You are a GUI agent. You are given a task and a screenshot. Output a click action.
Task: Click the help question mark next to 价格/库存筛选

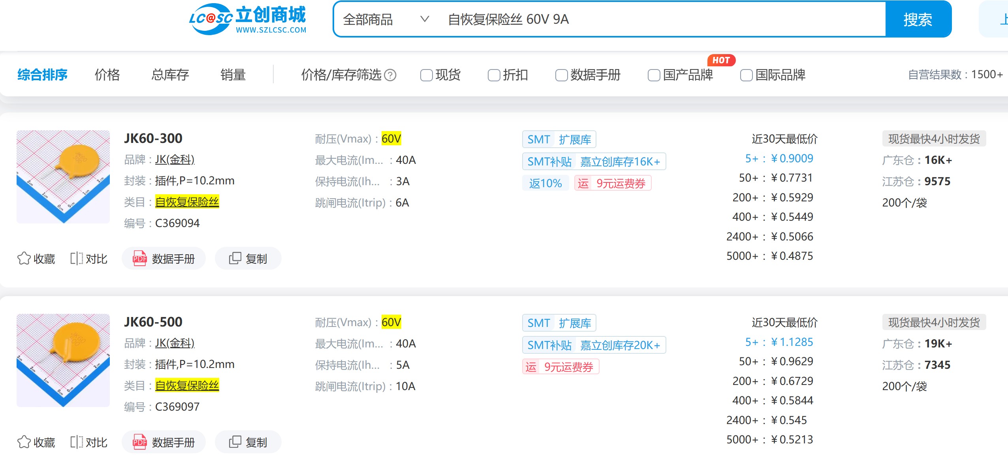pos(390,75)
